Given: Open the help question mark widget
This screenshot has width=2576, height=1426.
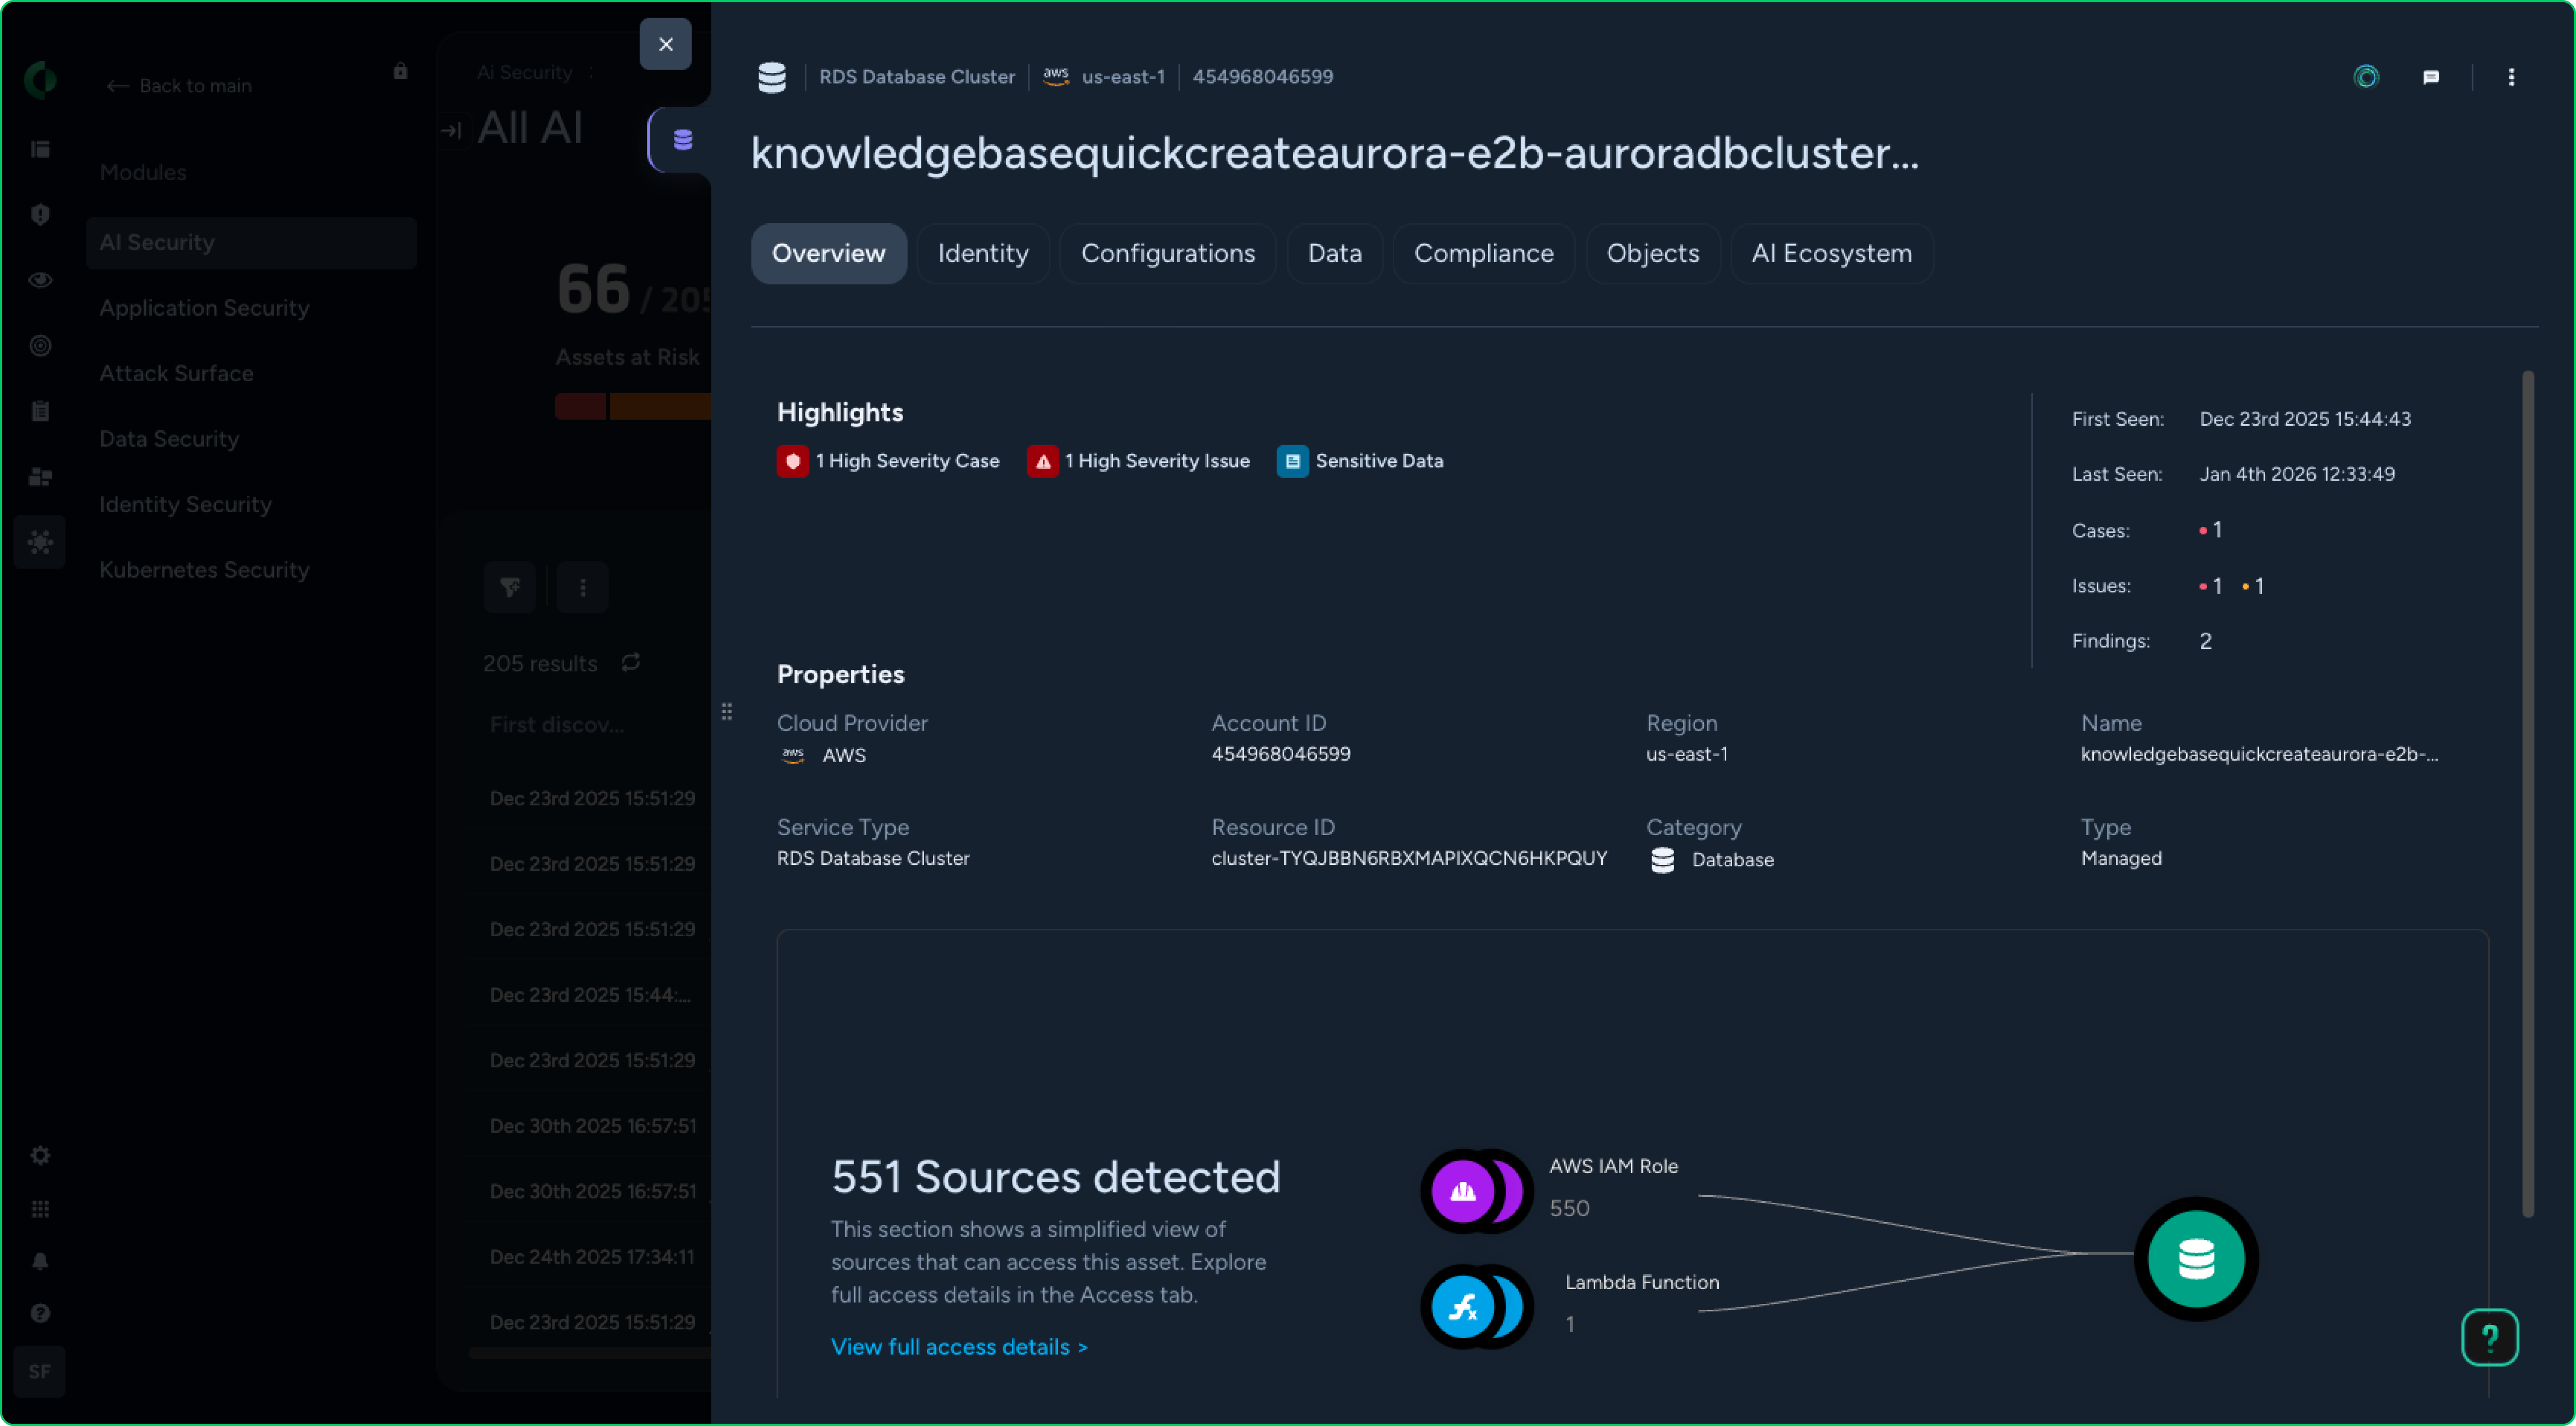Looking at the screenshot, I should point(2489,1337).
